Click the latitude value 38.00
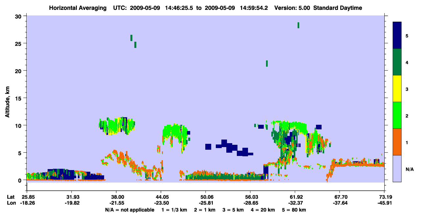The image size is (427, 219). [x=116, y=197]
